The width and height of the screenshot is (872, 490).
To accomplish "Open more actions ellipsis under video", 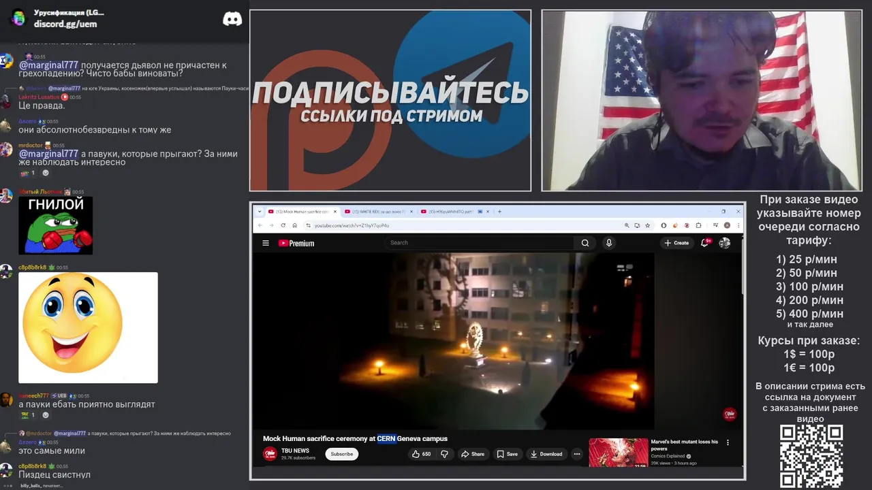I will coord(576,454).
